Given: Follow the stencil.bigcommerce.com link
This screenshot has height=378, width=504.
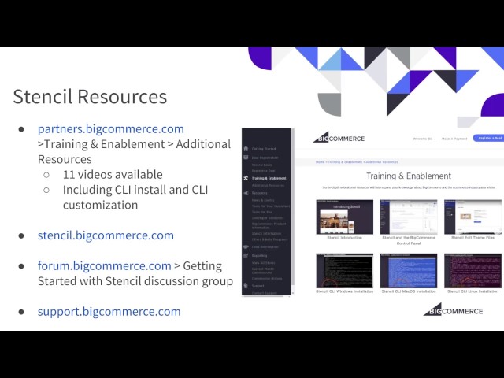Looking at the screenshot, I should [106, 235].
